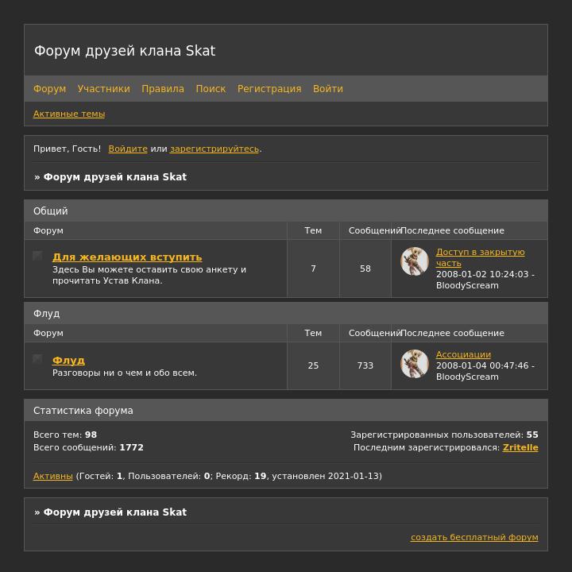Image resolution: width=572 pixels, height=572 pixels.
Task: Click the Активны link in statistics
Action: pyautogui.click(x=53, y=476)
